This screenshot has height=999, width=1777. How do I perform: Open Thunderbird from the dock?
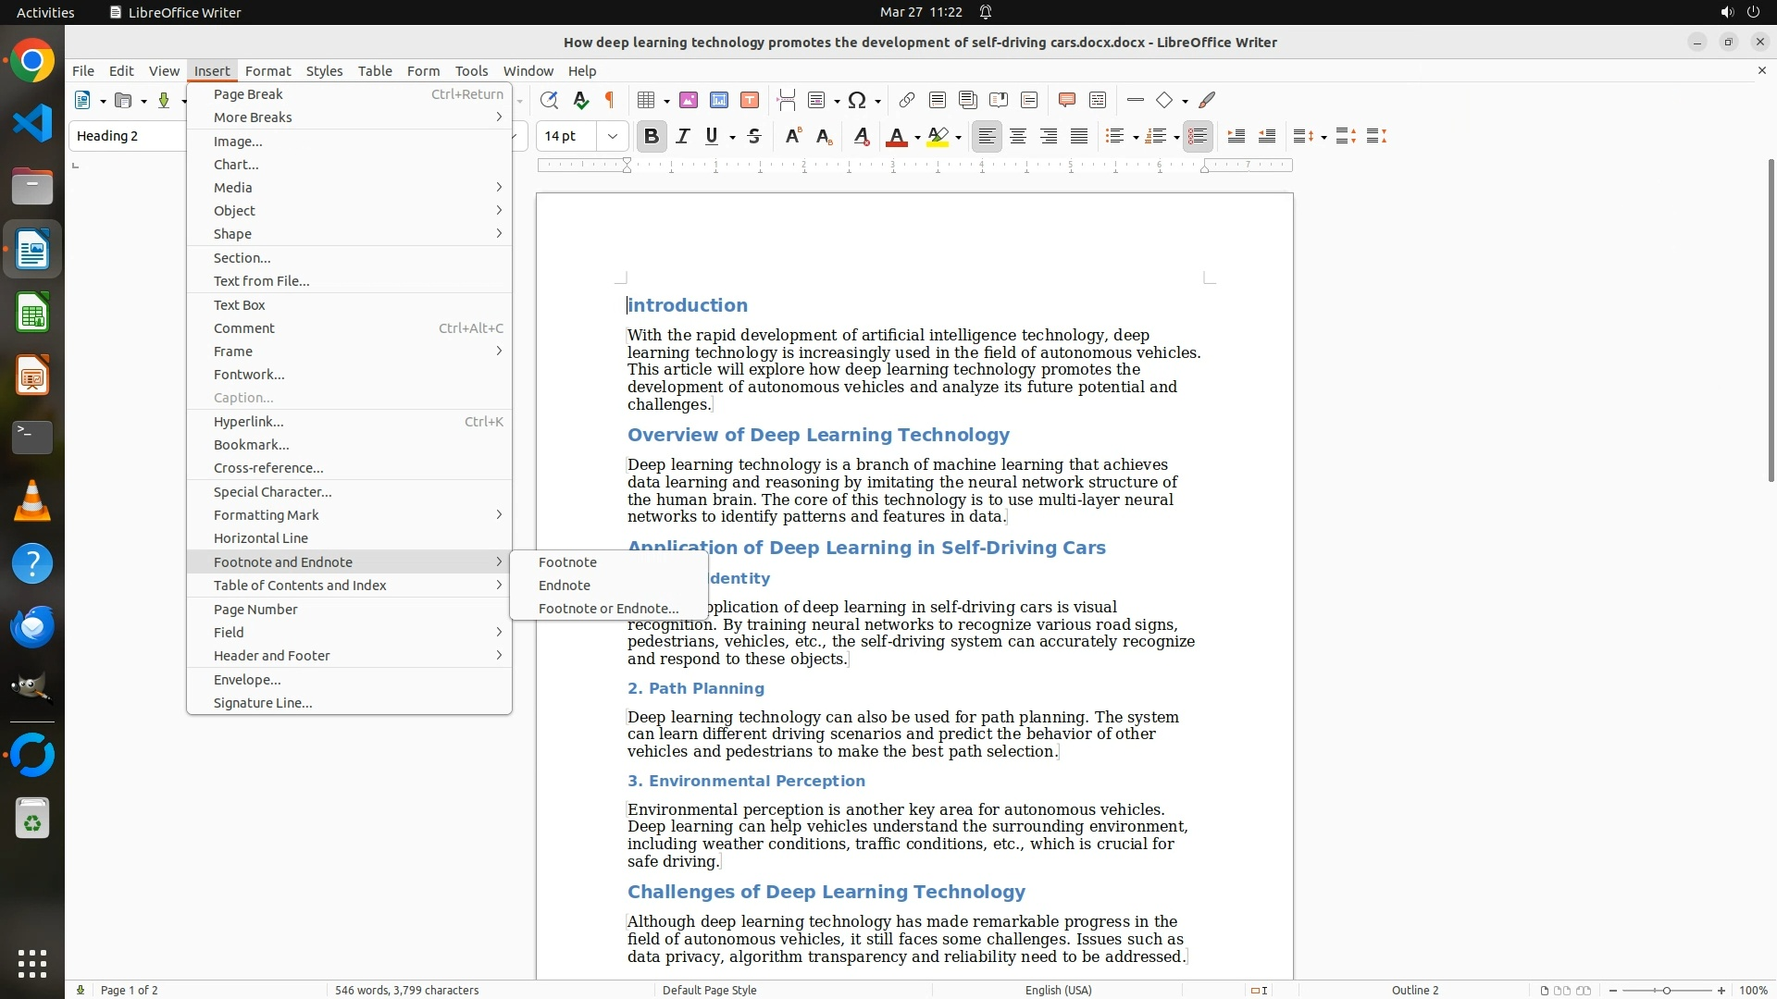[32, 627]
